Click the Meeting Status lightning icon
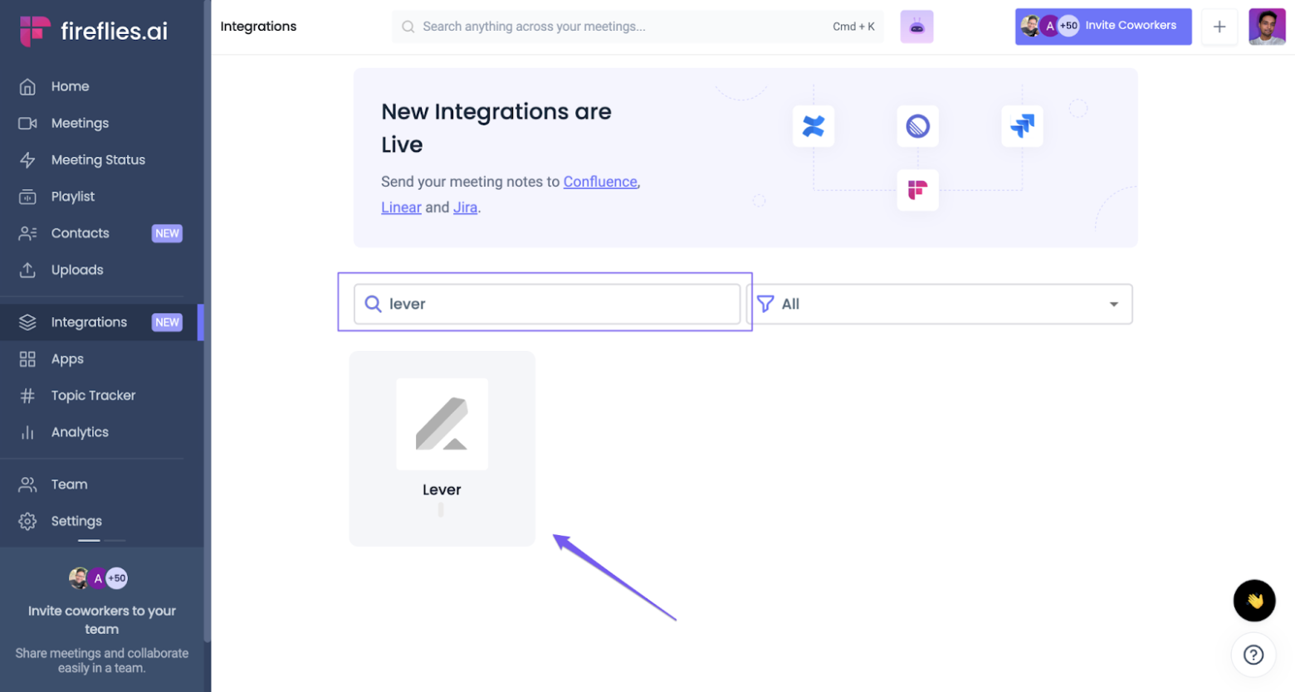The image size is (1295, 692). 27,159
